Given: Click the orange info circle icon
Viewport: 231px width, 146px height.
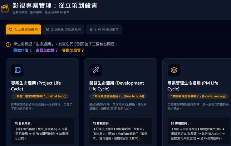Looking at the screenshot, I should tap(8, 44).
